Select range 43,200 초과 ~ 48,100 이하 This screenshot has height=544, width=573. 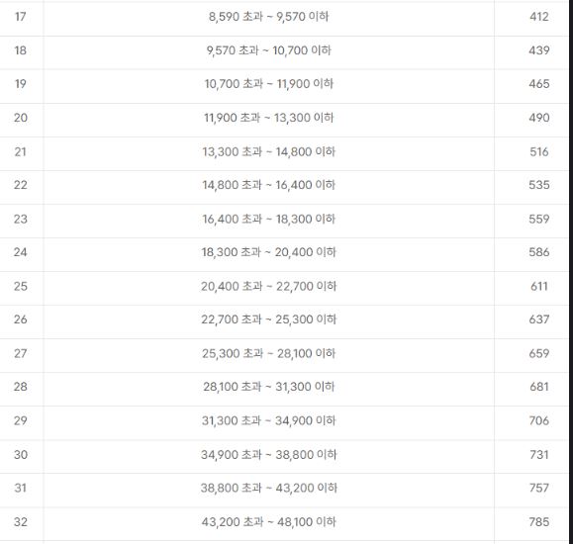268,521
